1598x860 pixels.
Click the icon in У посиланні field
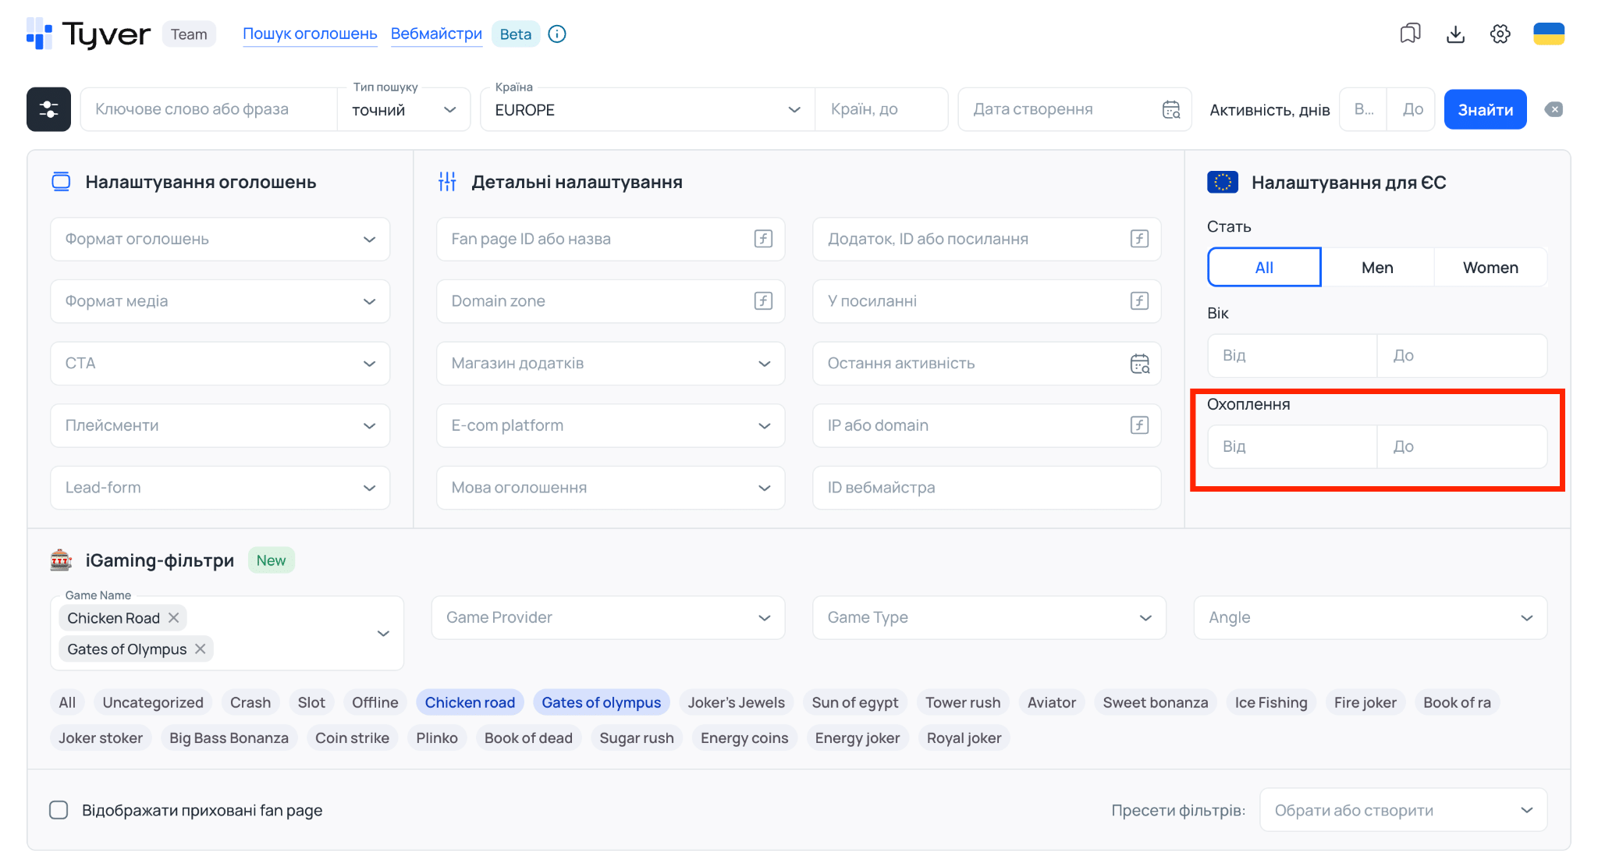(1139, 300)
